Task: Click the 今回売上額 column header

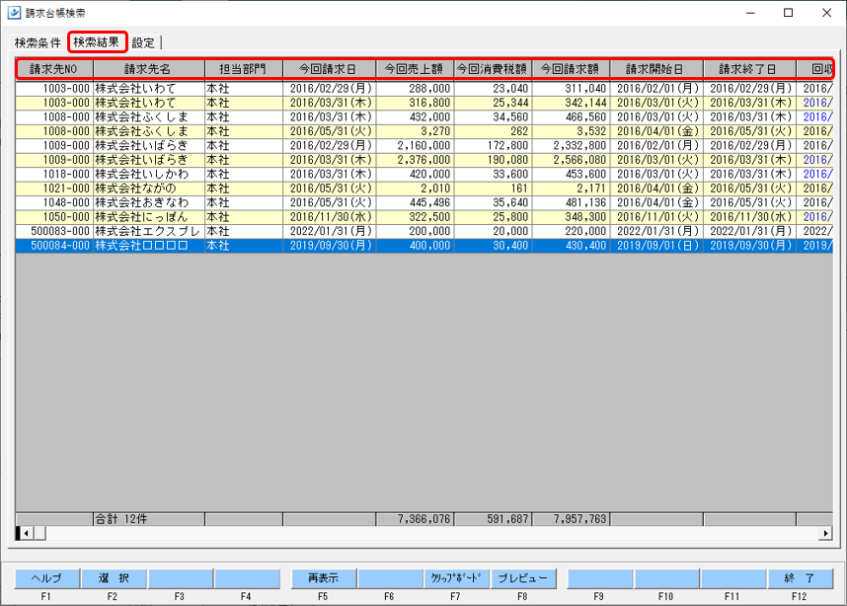Action: pyautogui.click(x=415, y=69)
